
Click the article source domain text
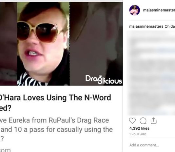[5, 150]
